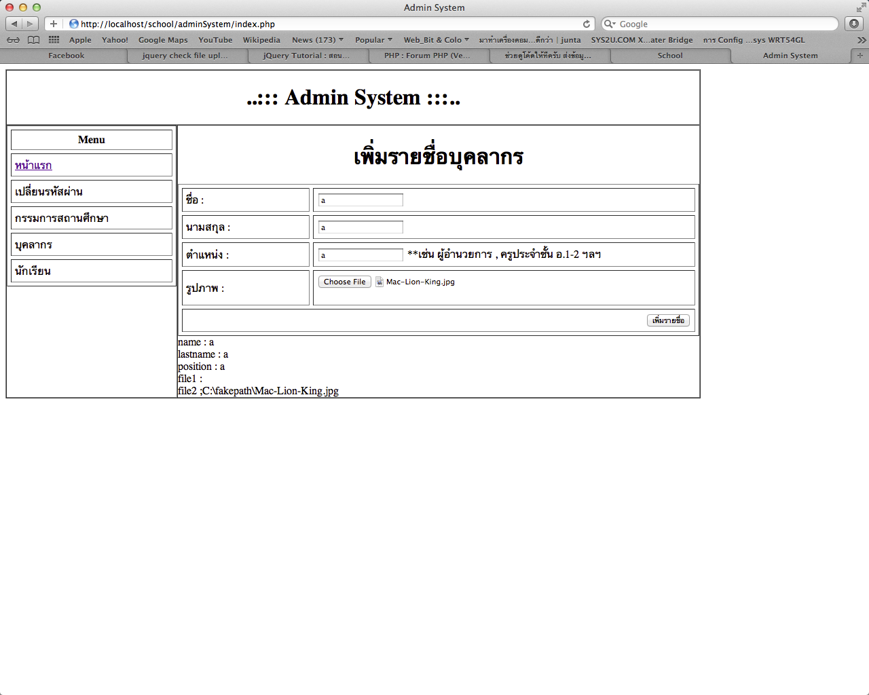Click the Mac-Lion-King.jpg file name

tap(420, 282)
